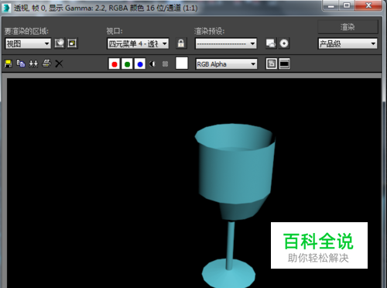Toggle the Lock to Viewport padlock
This screenshot has height=288, width=387.
pos(181,43)
